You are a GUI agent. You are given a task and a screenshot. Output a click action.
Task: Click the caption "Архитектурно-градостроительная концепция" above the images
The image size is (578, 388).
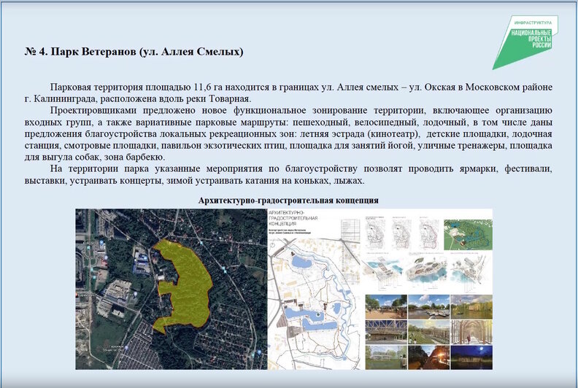click(x=288, y=201)
